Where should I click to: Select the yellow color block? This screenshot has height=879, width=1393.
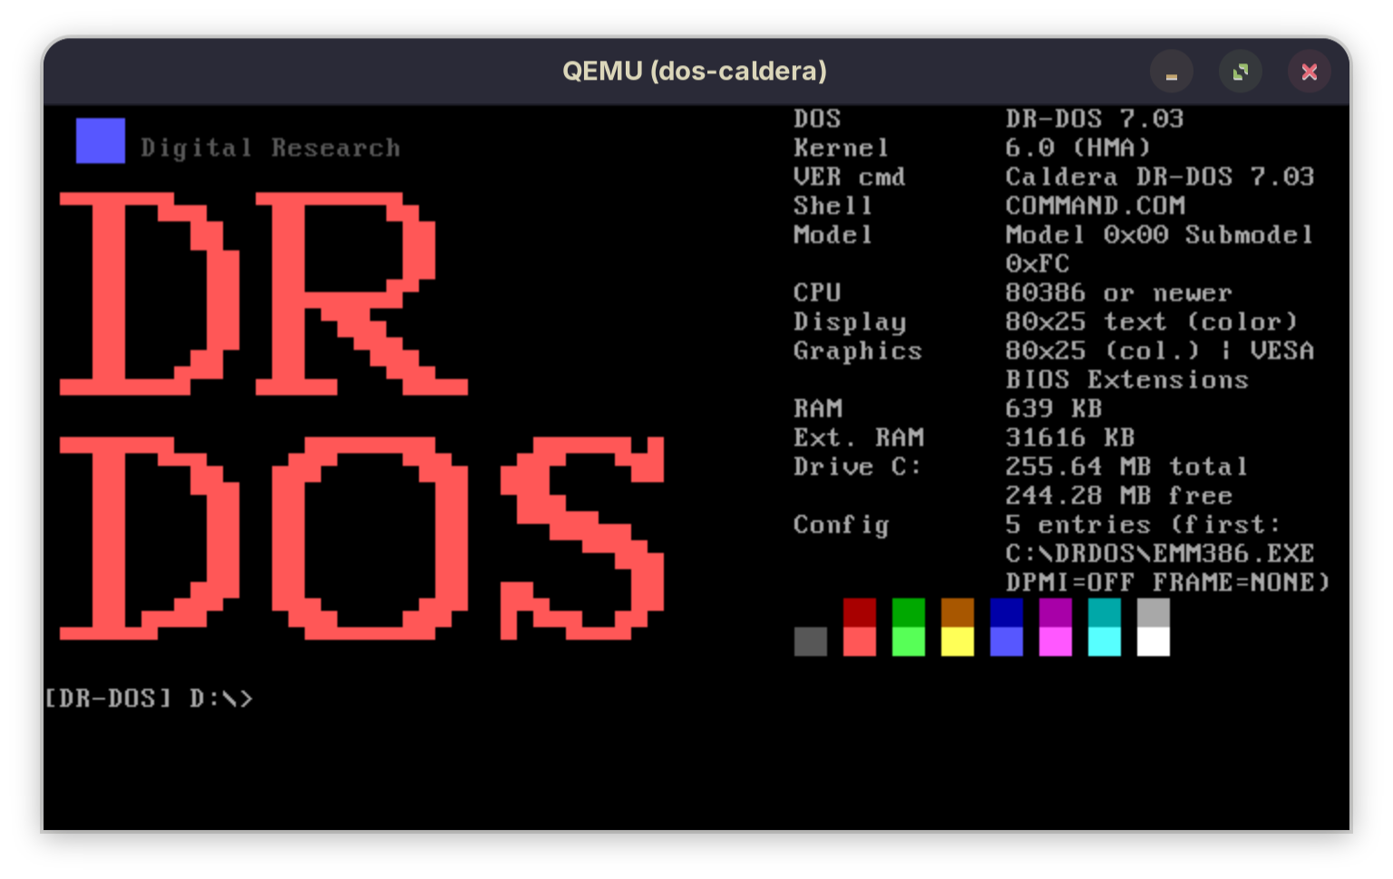click(x=957, y=642)
